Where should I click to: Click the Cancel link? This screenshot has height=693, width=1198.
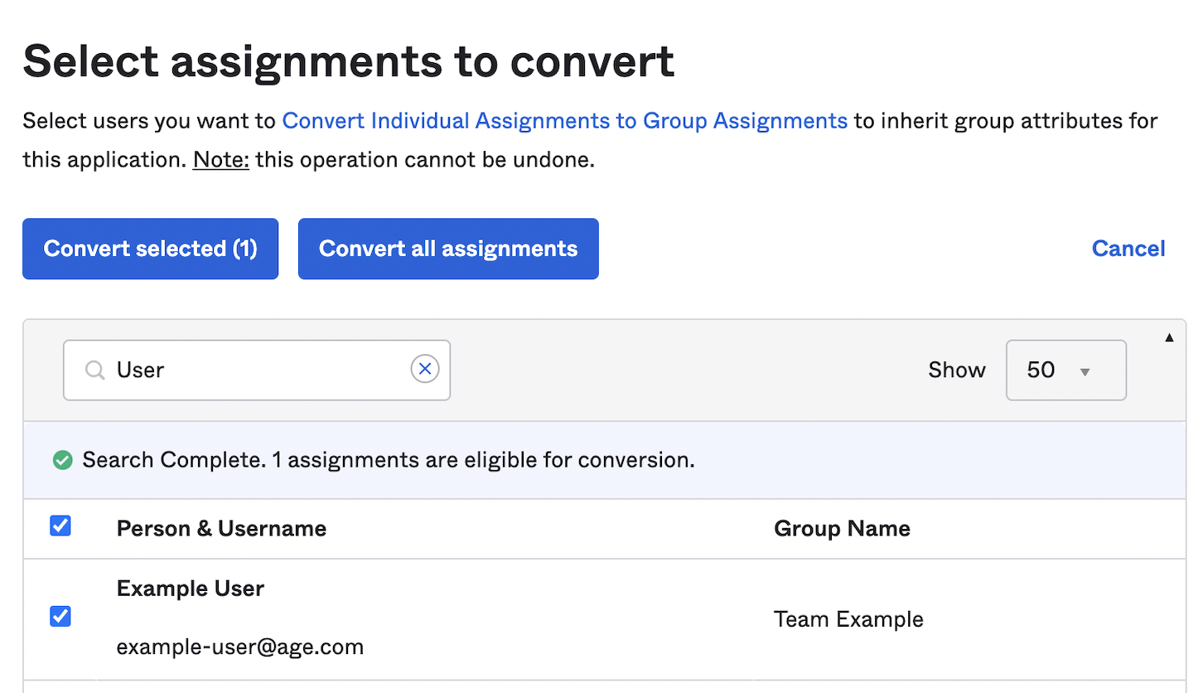[x=1128, y=249]
